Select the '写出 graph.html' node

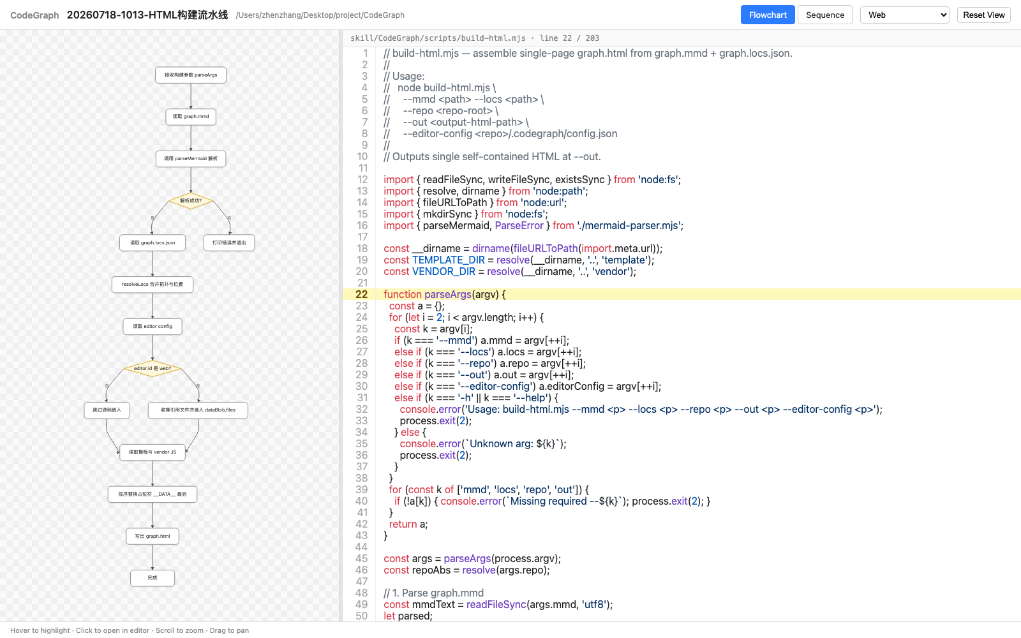point(153,537)
